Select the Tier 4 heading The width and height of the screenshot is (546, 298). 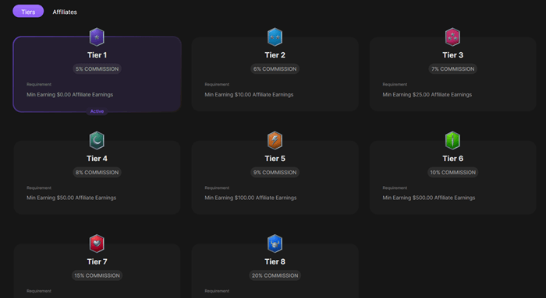[x=97, y=159]
